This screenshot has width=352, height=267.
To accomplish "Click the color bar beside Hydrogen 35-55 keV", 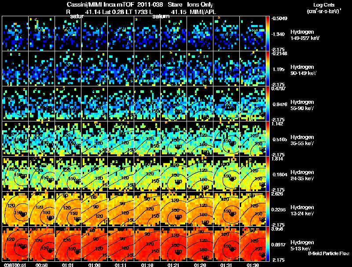I will point(268,139).
